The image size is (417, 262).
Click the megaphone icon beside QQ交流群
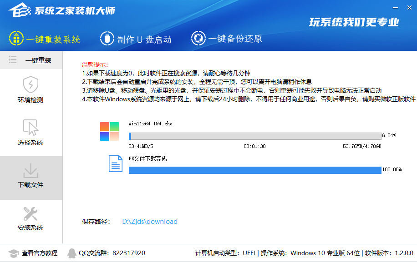[71, 252]
